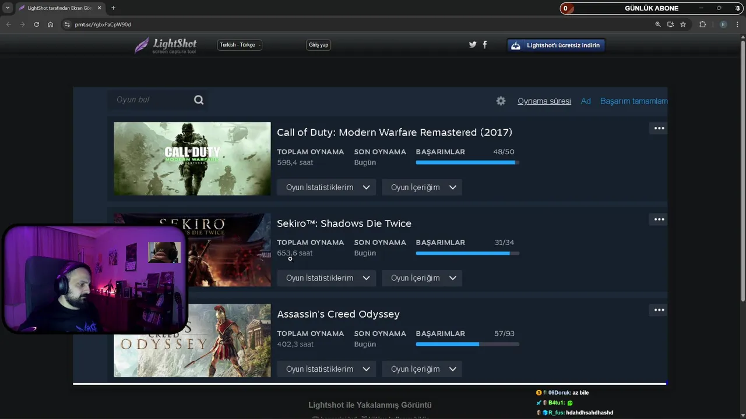Click the 598,4 saat playtime value
The width and height of the screenshot is (746, 419).
coord(295,162)
